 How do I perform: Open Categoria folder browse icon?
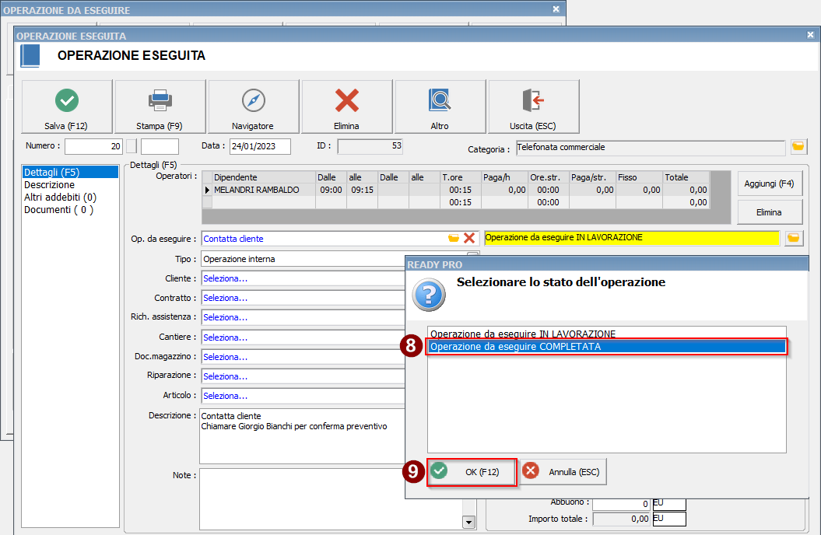coord(798,147)
